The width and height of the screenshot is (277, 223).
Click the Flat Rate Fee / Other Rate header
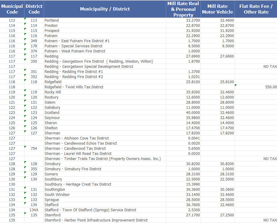point(256,9)
